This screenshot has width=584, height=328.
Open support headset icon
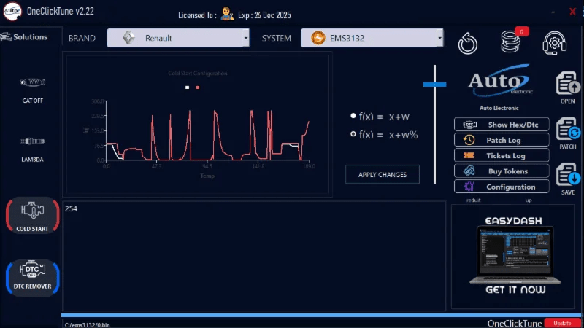555,43
